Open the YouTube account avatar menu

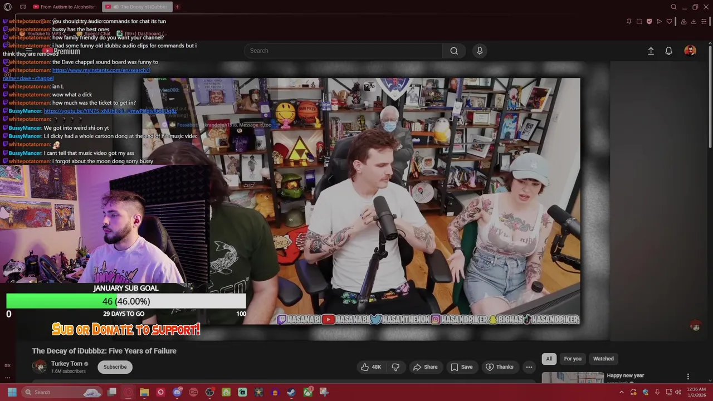point(690,51)
